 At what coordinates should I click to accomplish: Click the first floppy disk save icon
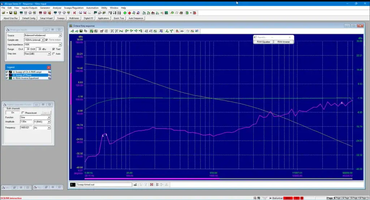[x=10, y=13]
